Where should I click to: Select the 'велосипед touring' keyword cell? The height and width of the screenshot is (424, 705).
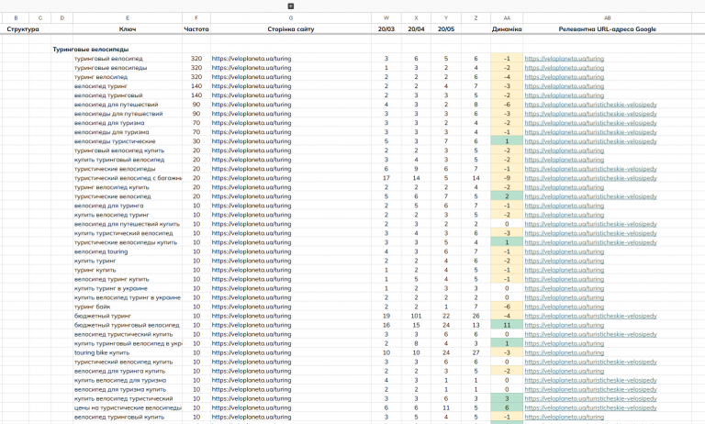tap(128, 251)
